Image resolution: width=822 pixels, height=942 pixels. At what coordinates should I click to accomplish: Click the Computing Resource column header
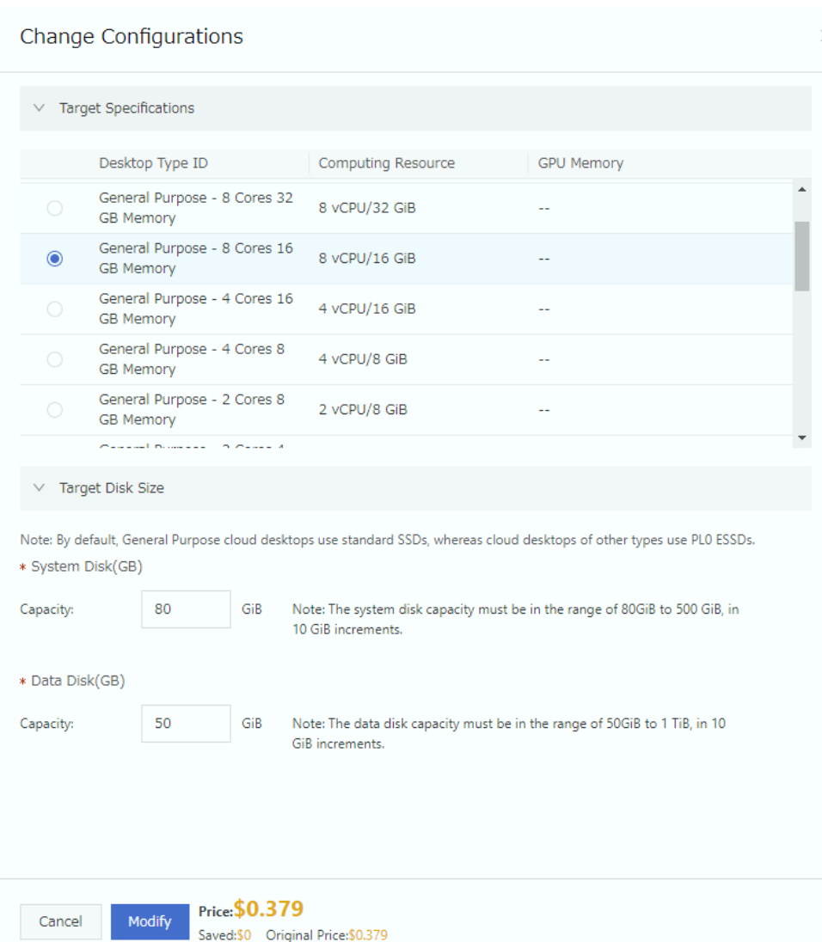386,163
